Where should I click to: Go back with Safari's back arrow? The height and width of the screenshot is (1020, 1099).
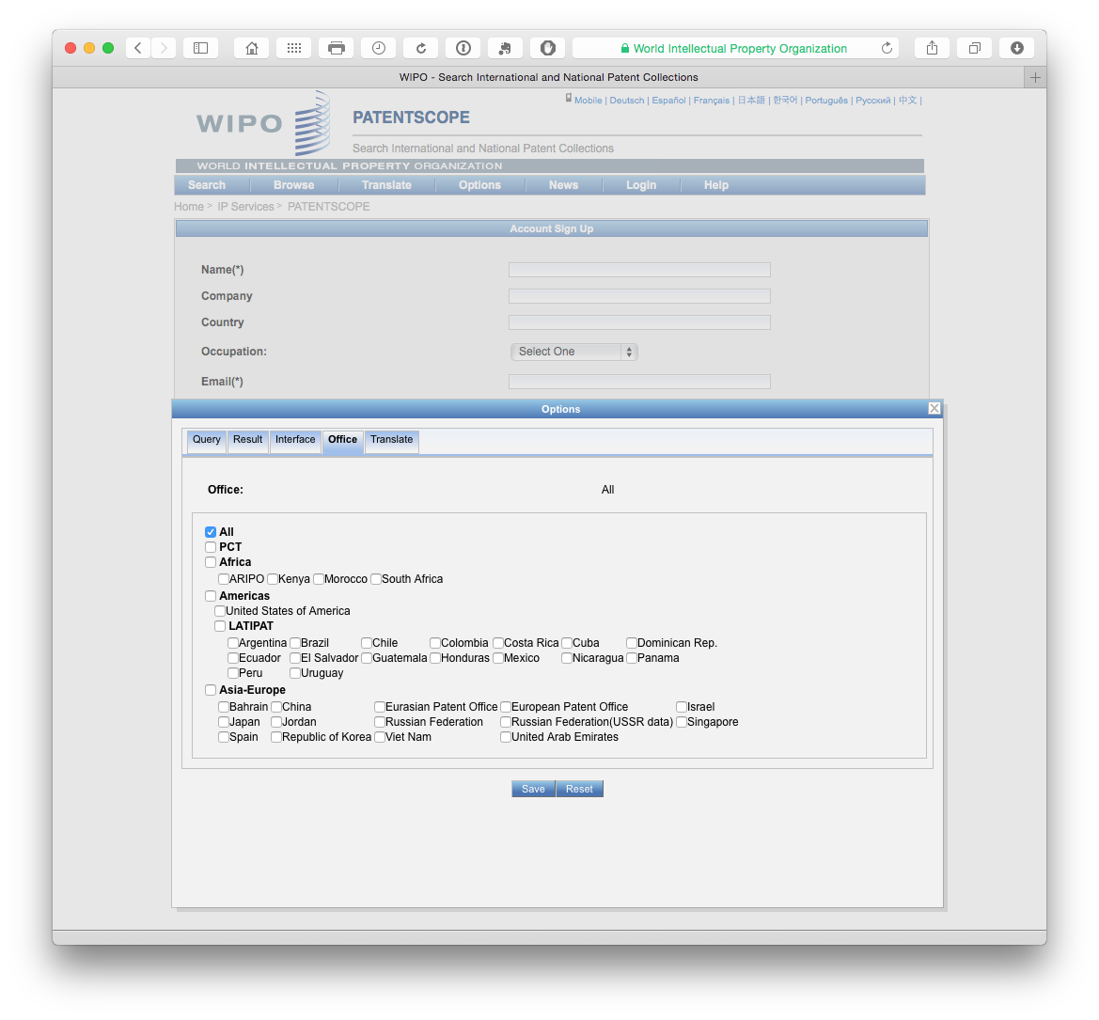click(x=138, y=48)
